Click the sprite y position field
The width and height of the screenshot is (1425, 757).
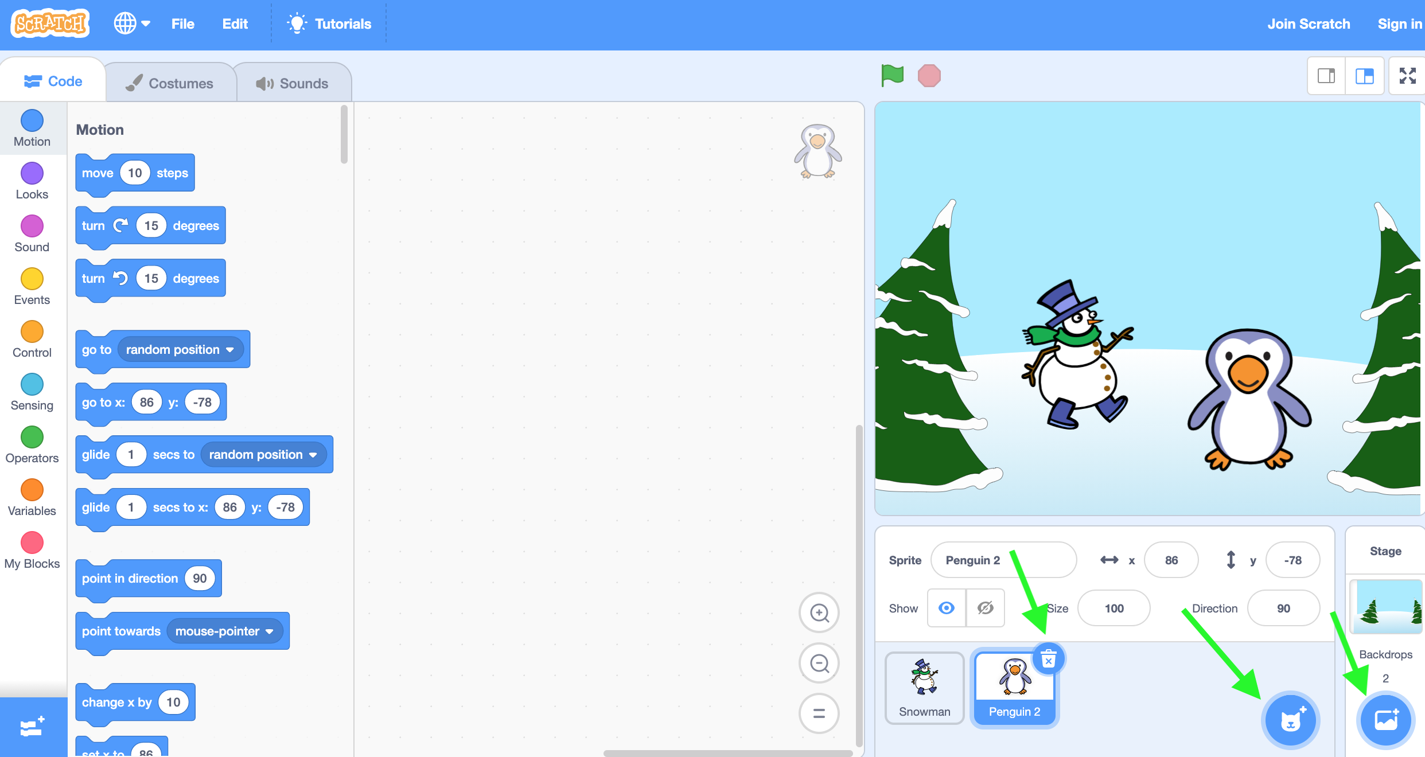[x=1293, y=560]
